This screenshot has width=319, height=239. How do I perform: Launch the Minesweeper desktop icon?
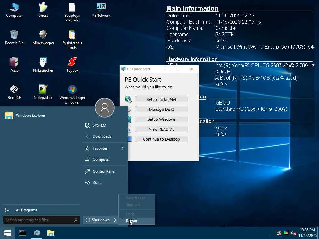point(43,37)
